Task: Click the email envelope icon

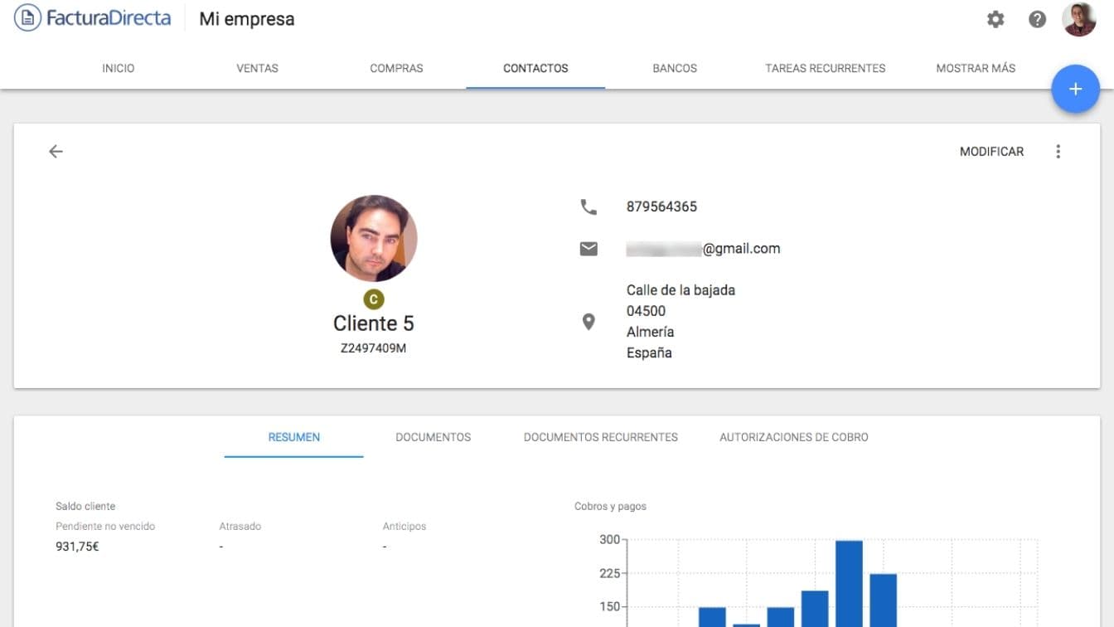Action: (x=588, y=249)
